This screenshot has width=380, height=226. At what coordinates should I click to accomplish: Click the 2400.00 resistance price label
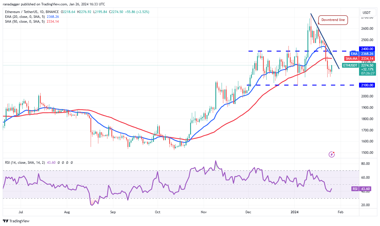coord(367,49)
